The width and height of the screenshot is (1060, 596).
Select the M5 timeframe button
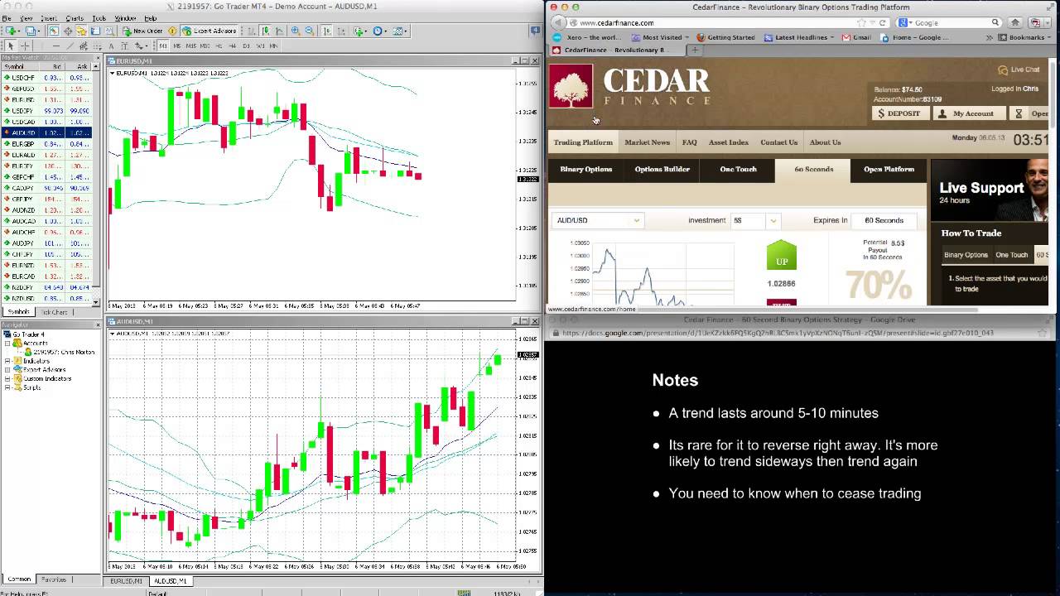177,46
